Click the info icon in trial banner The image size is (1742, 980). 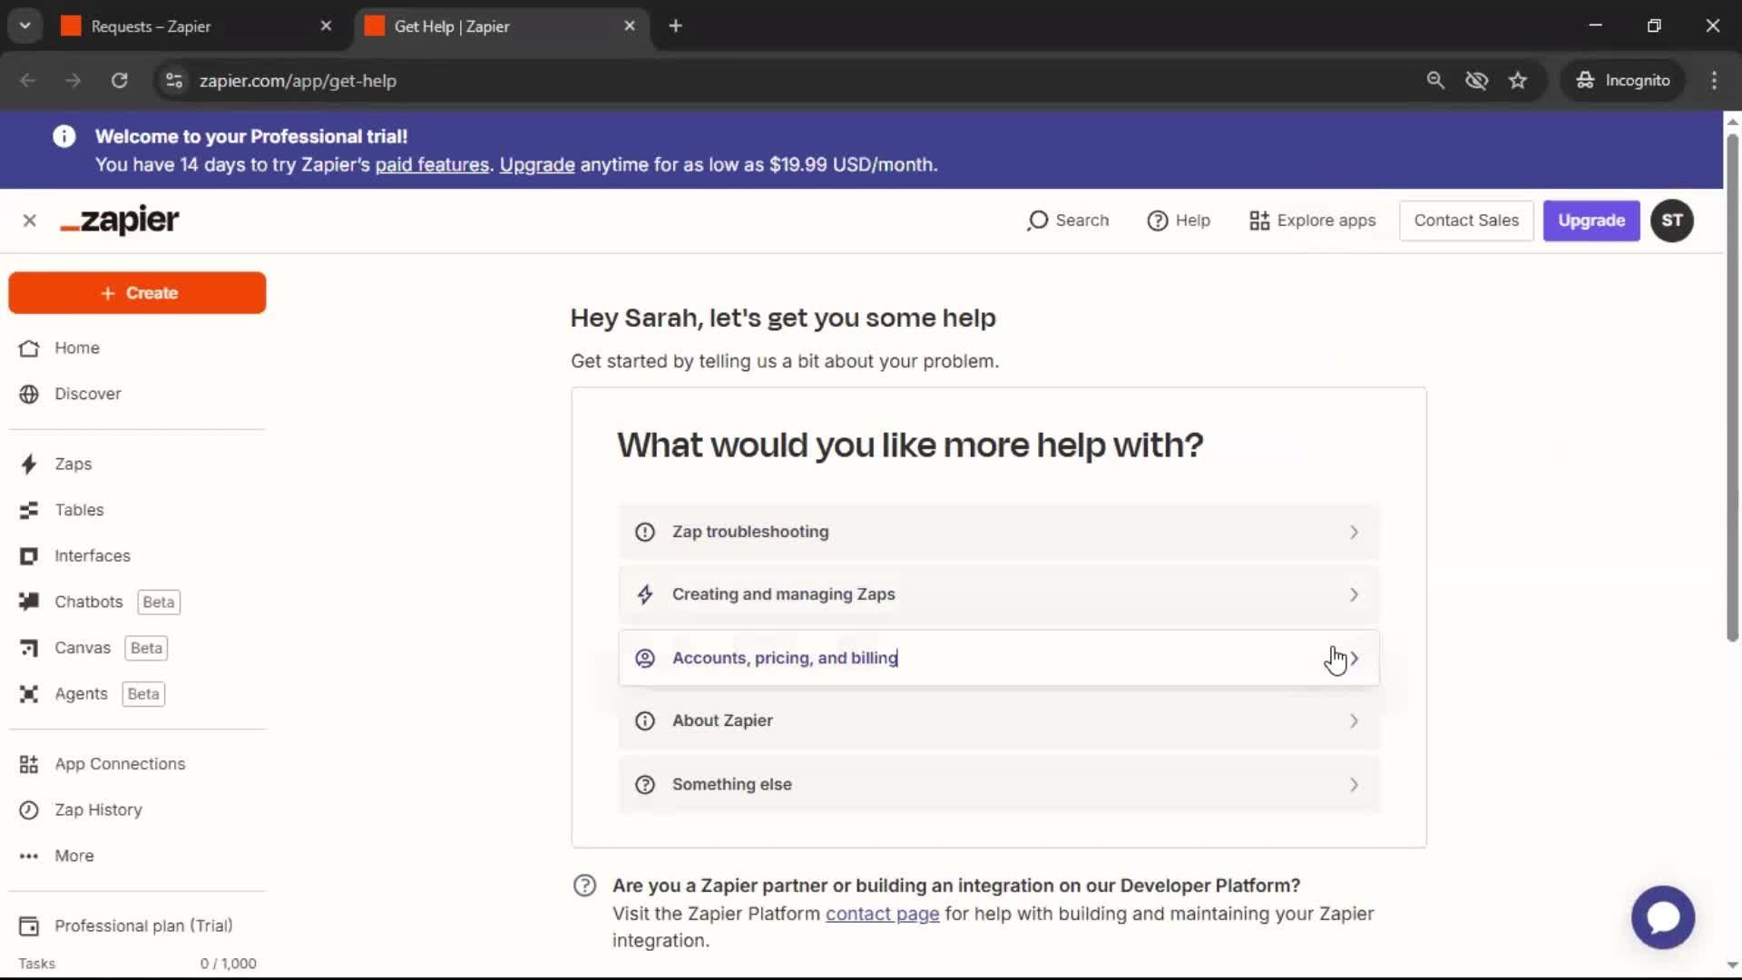click(x=64, y=136)
